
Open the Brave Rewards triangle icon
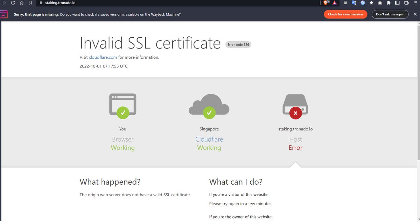coord(335,3)
